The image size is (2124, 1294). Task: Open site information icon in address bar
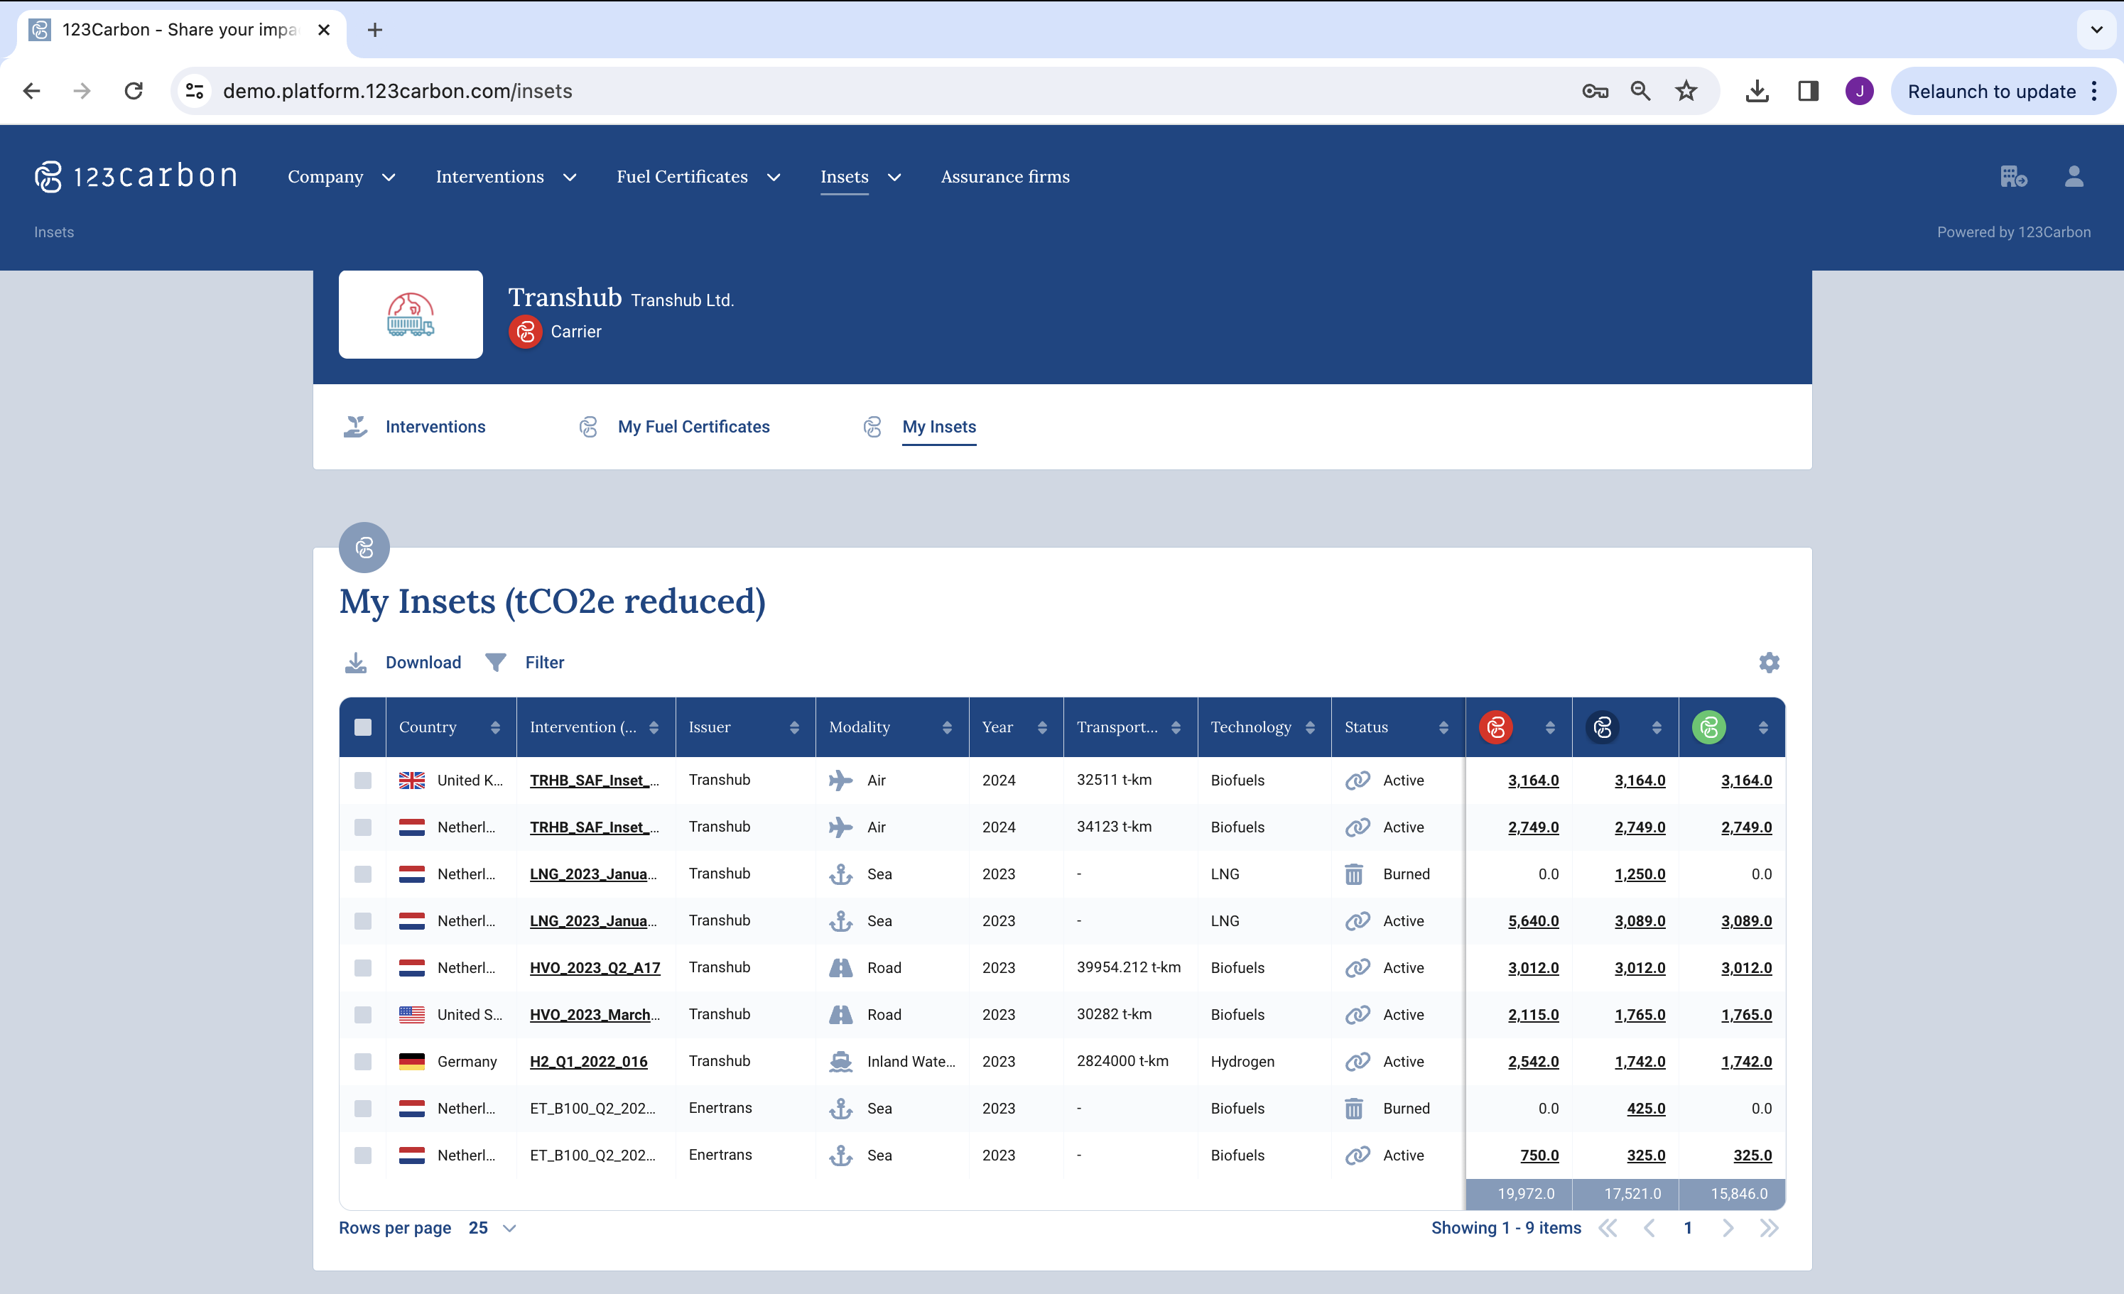click(195, 90)
